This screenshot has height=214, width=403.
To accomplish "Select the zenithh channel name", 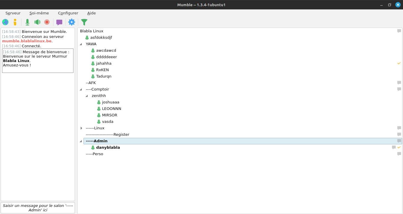I will 99,96.
